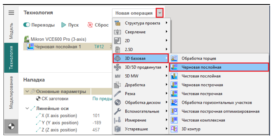
Task: Select Черновая послойная 1 operation in tree
Action: [57, 46]
